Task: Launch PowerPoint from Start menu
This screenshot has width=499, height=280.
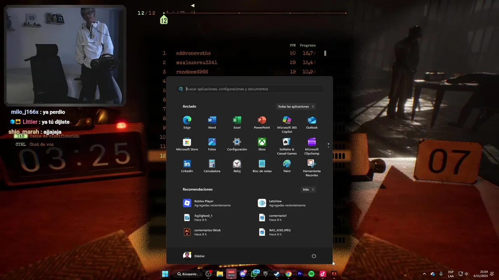Action: coord(262,122)
